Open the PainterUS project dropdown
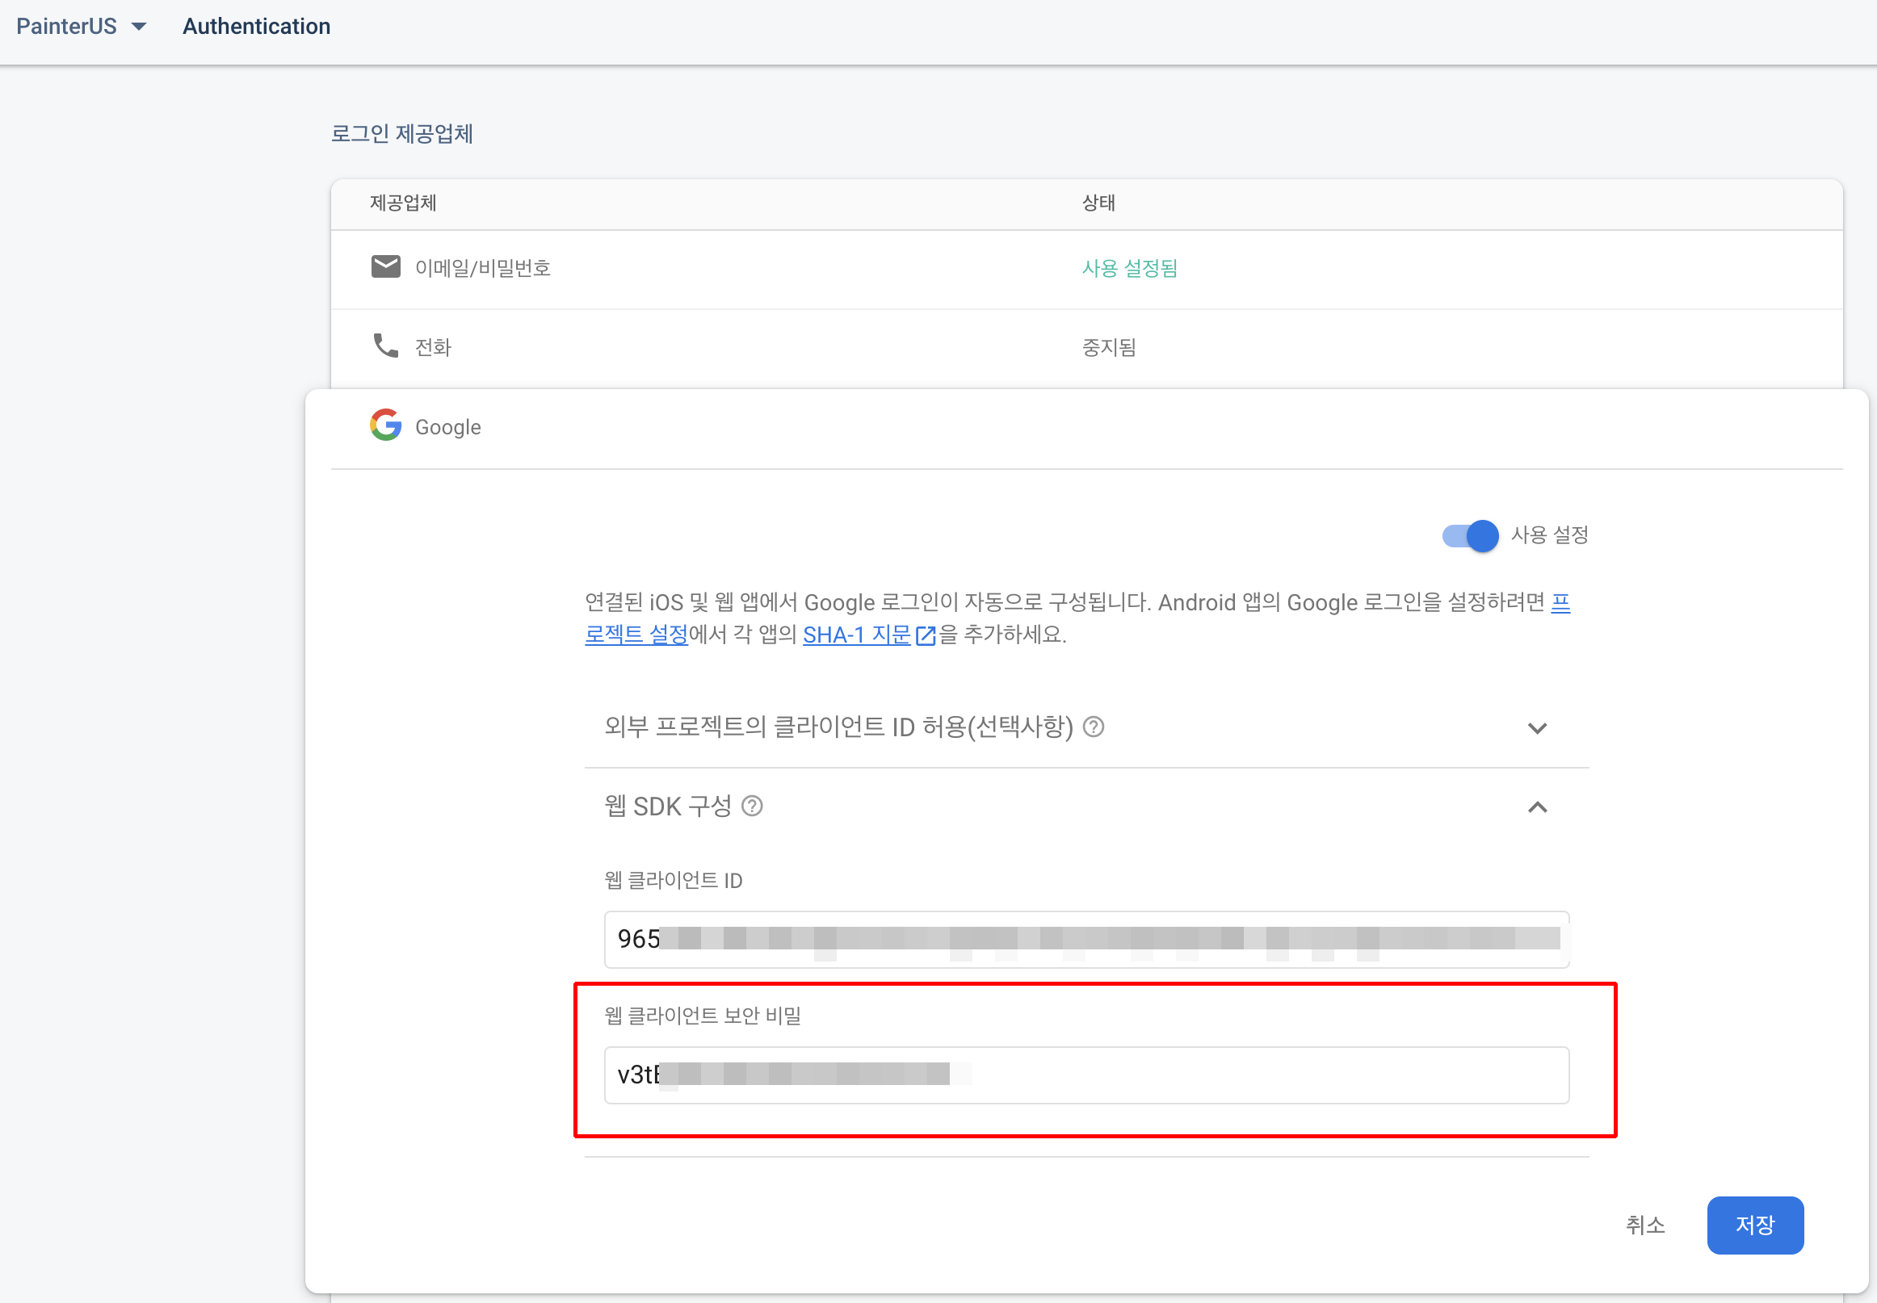 (82, 26)
